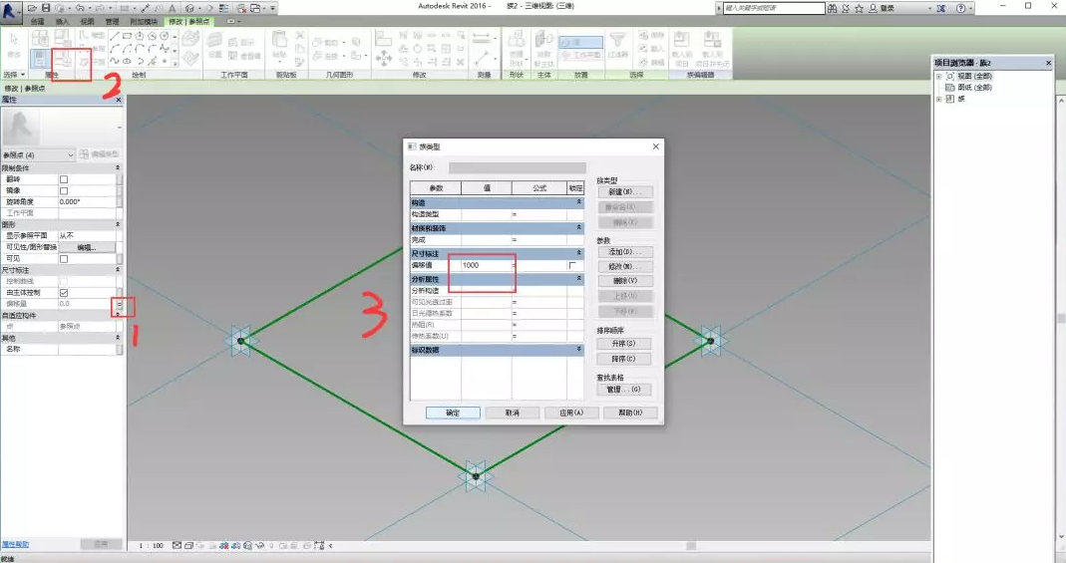This screenshot has height=563, width=1066.
Task: Toggle the 翻转 checkbox in Properties
Action: pyautogui.click(x=64, y=179)
